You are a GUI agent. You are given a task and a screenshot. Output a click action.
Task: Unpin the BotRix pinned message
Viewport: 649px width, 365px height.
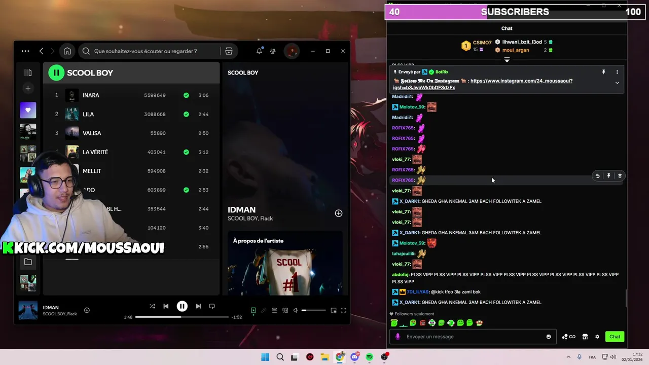(x=603, y=72)
